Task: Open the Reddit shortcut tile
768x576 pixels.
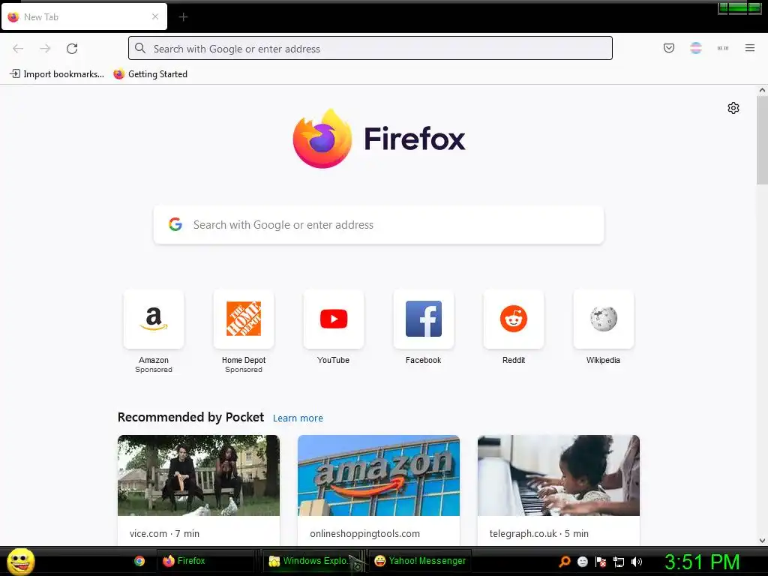Action: (514, 319)
